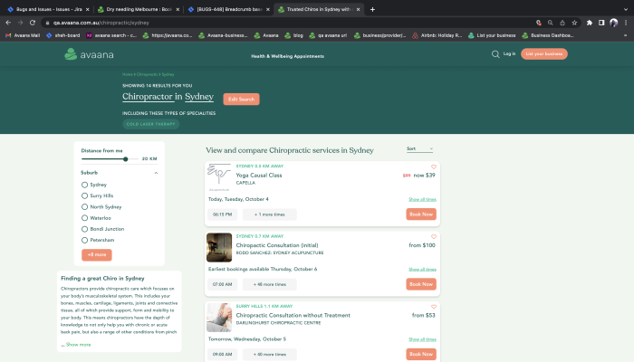Image resolution: width=634 pixels, height=362 pixels.
Task: Expand + 40 more times option
Action: [270, 355]
